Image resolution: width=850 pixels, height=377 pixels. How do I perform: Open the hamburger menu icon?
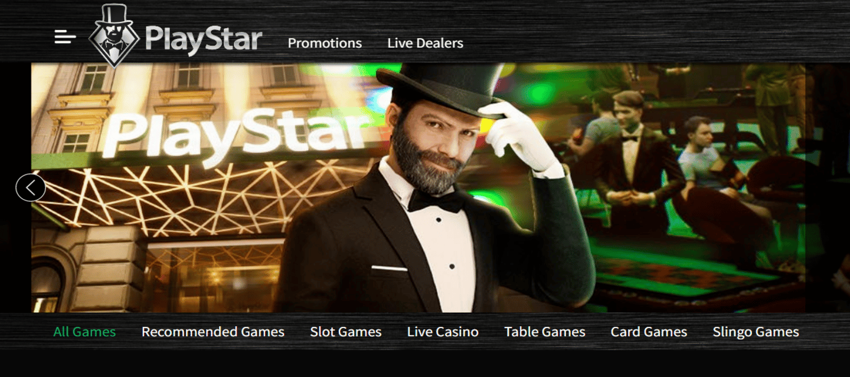(65, 37)
